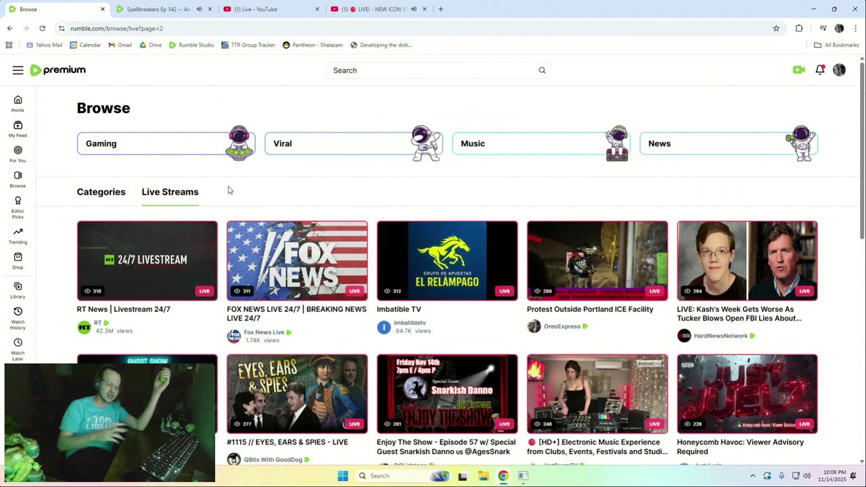Open File Explorer from the taskbar
866x487 pixels.
coord(483,476)
